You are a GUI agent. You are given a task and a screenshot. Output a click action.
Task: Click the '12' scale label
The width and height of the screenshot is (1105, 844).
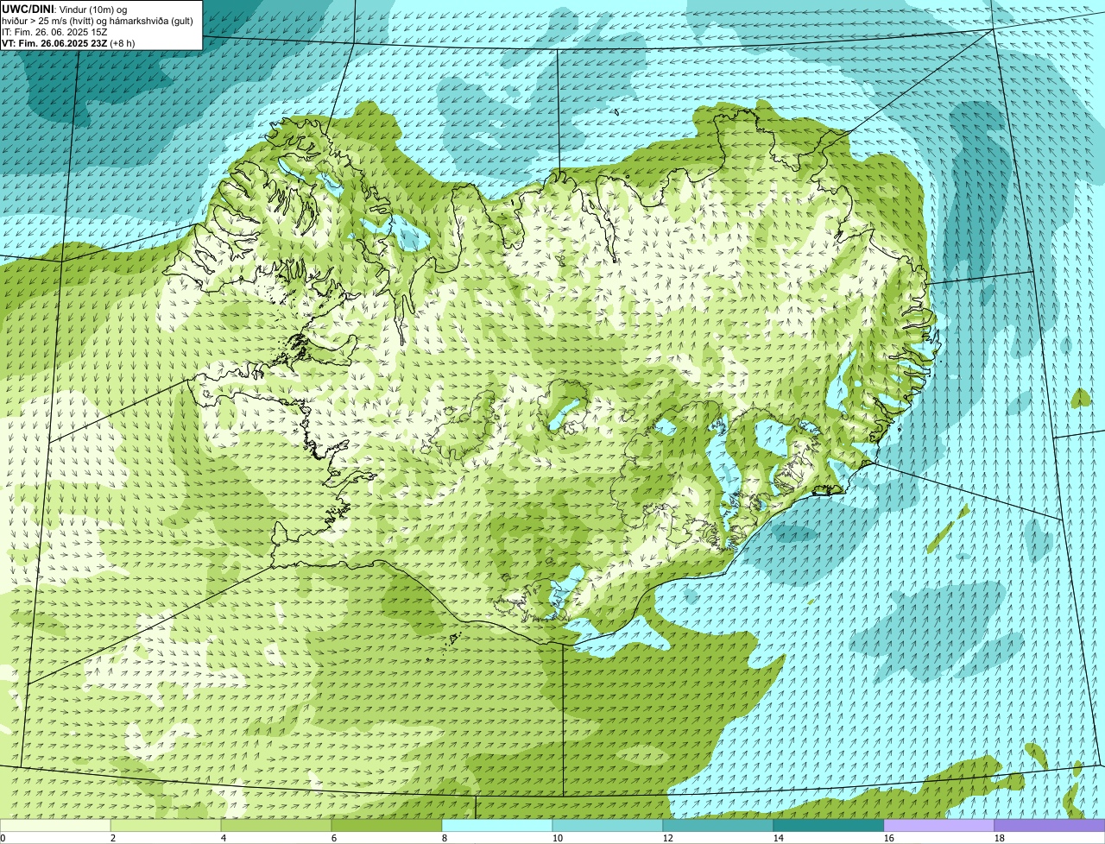point(668,838)
